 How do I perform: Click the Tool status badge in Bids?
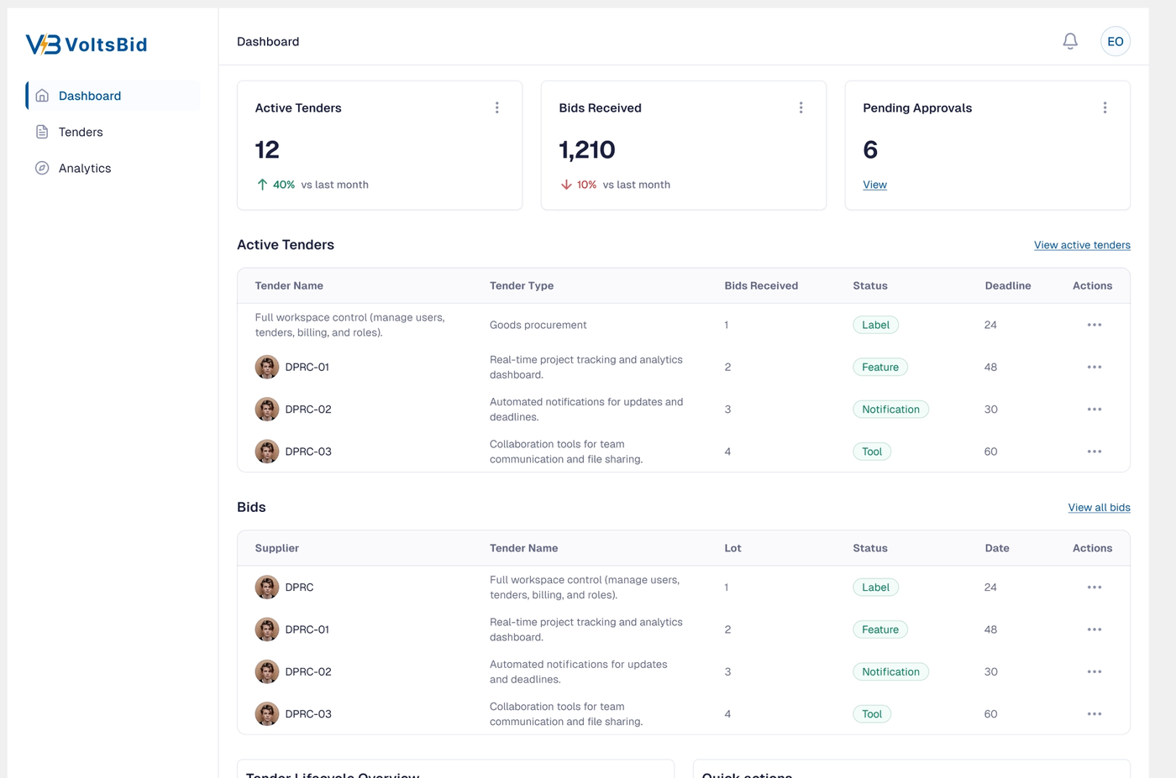tap(872, 714)
